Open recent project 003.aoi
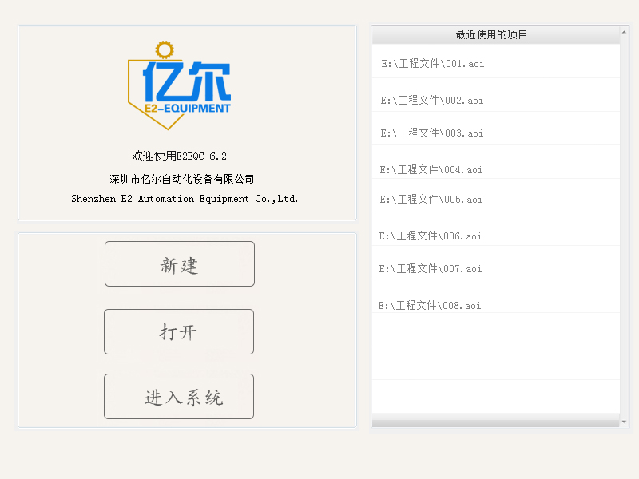This screenshot has width=639, height=479. coord(431,133)
